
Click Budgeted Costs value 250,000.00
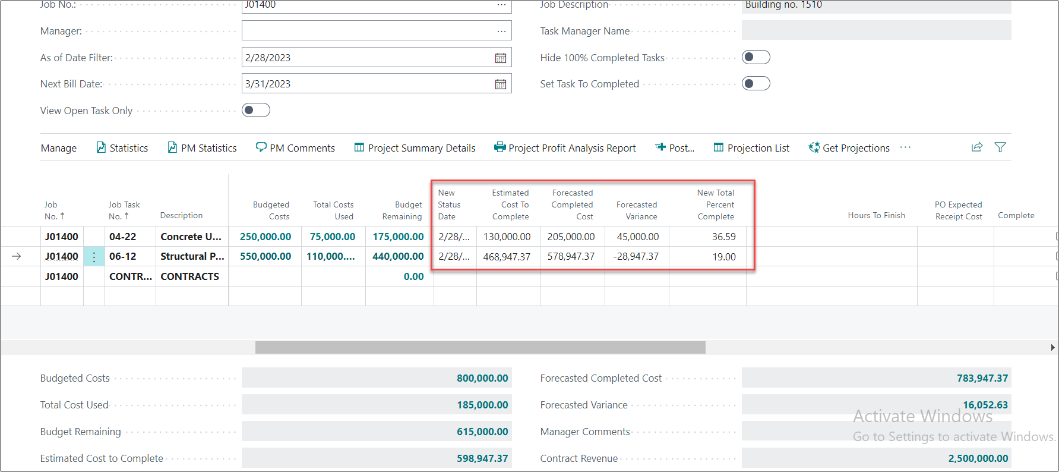265,237
